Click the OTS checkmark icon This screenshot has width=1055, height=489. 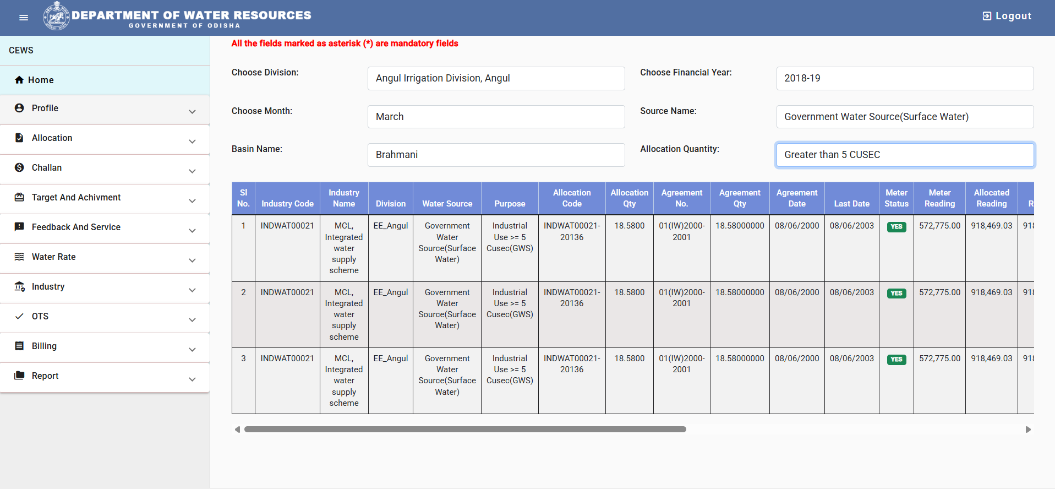(19, 316)
